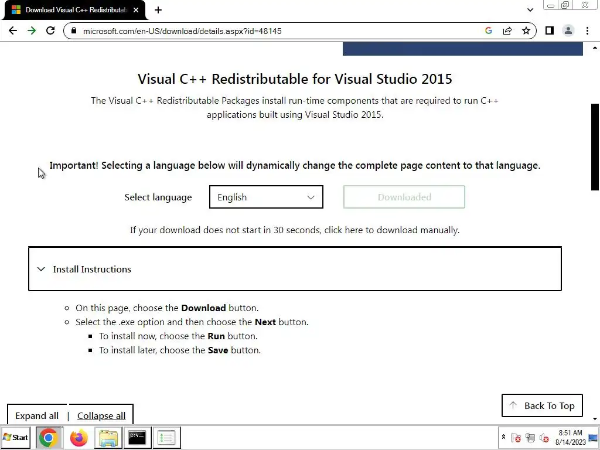Launch Firefox from the taskbar
The width and height of the screenshot is (600, 450).
pyautogui.click(x=79, y=437)
